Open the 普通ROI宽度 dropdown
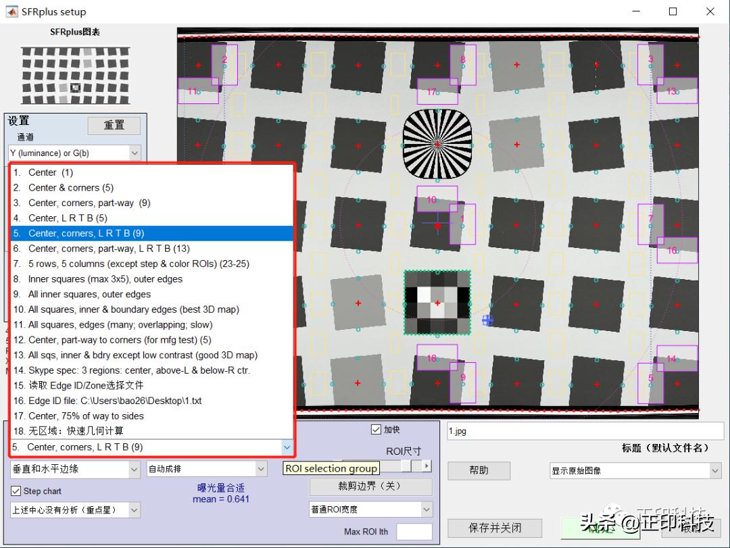730x548 pixels. 370,509
